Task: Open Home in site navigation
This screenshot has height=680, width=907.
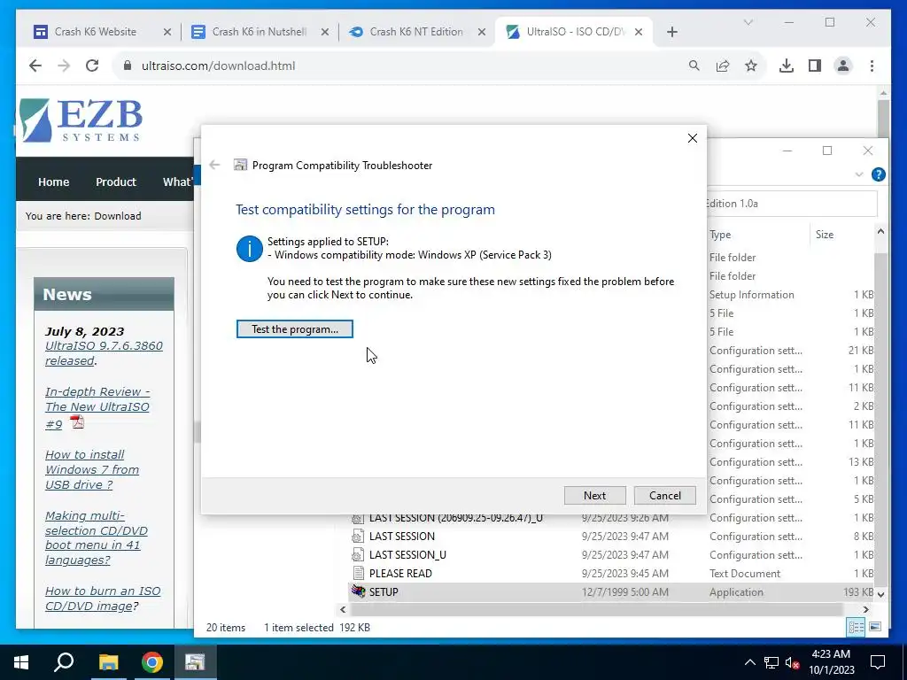Action: (x=54, y=182)
